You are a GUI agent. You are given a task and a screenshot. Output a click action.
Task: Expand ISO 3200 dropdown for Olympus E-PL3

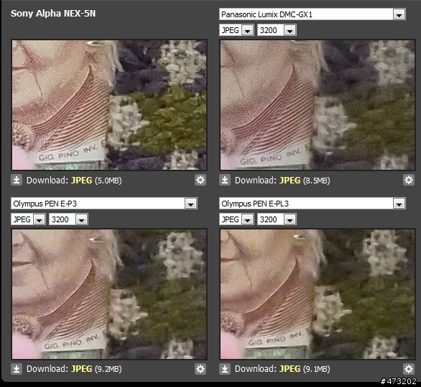point(277,219)
